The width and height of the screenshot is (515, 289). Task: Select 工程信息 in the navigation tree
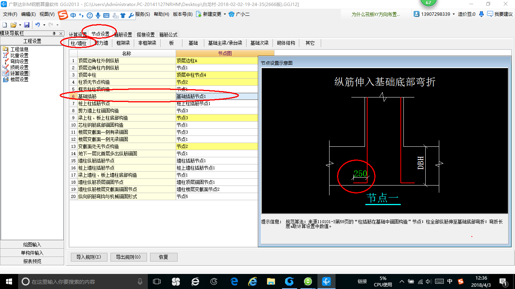click(x=19, y=49)
